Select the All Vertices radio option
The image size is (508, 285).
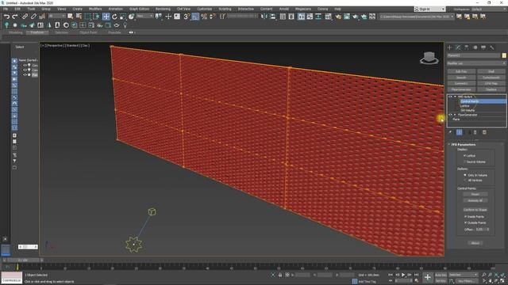466,180
